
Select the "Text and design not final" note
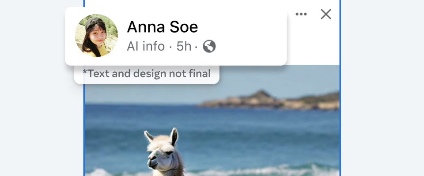tap(147, 73)
